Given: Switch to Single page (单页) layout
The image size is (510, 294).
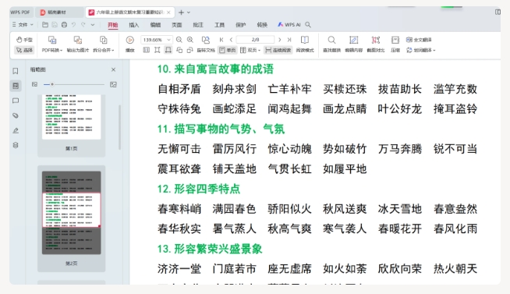Looking at the screenshot, I should pos(228,50).
